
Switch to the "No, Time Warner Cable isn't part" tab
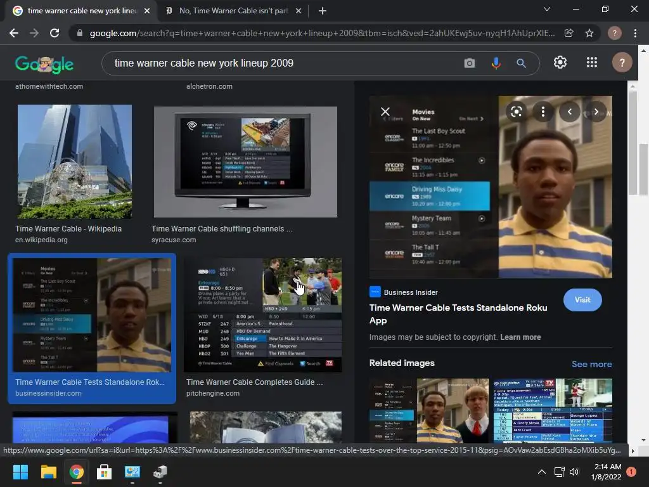pos(233,11)
